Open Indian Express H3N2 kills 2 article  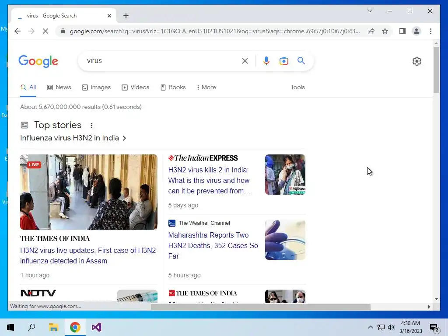[x=209, y=180]
